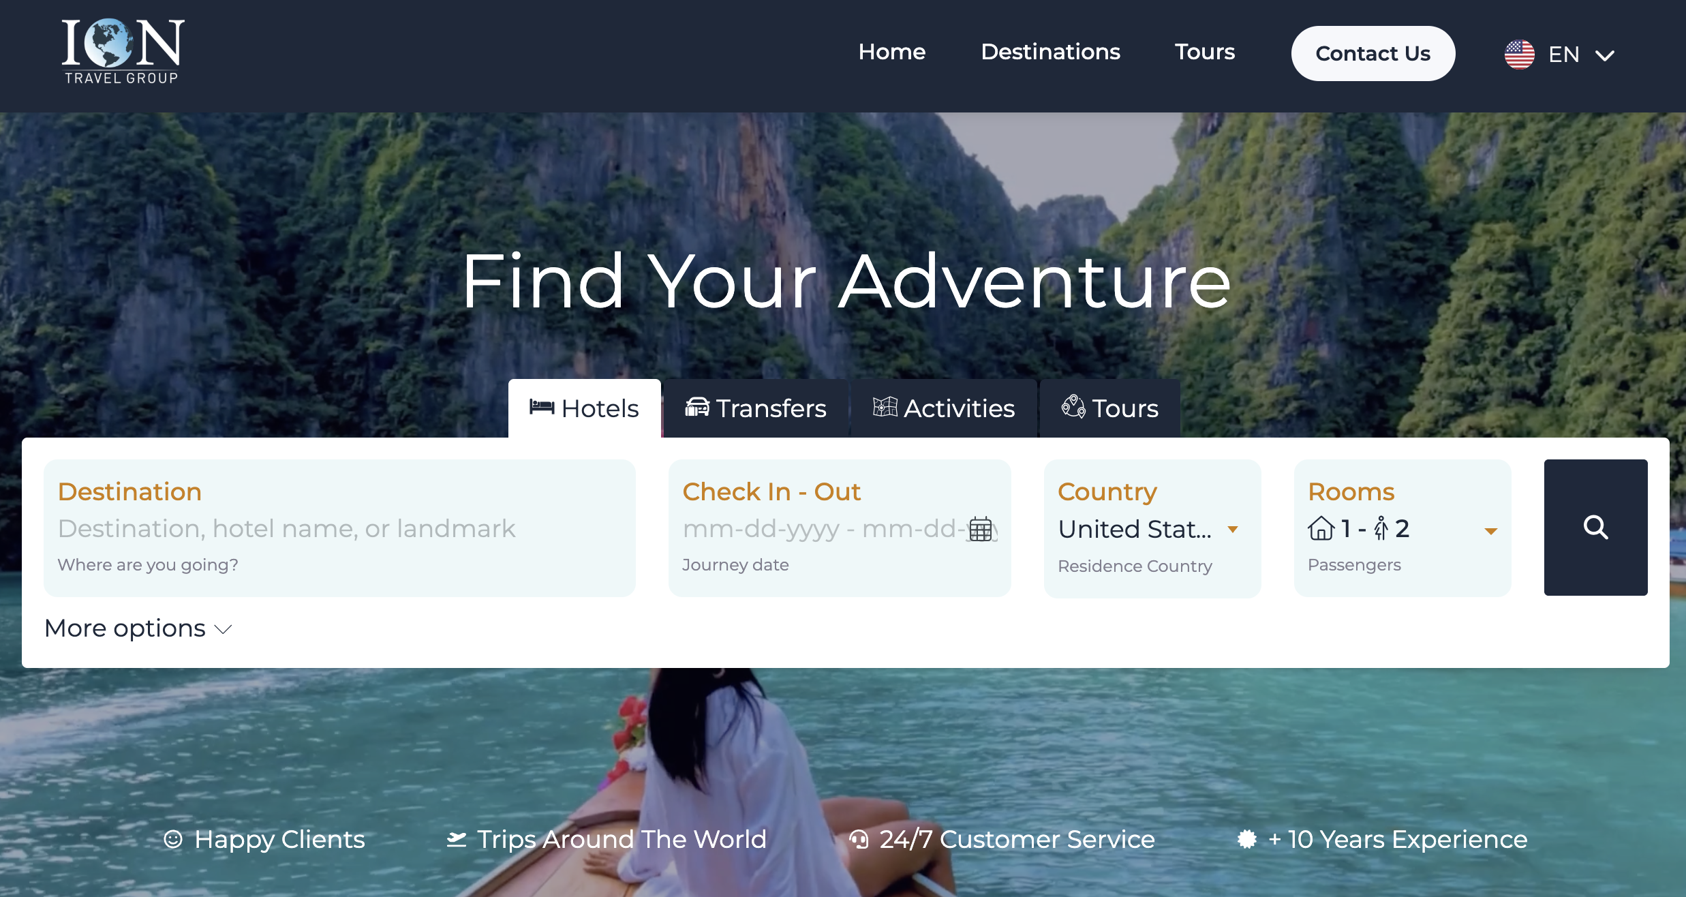The height and width of the screenshot is (897, 1686).
Task: Open the Rooms passengers dropdown arrow
Action: 1491,531
